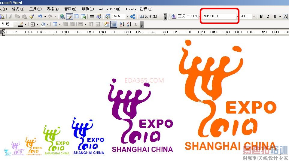Viewport: 289px width, 161px height.
Task: Click the AutoSum sigma icon
Action: [136, 24]
